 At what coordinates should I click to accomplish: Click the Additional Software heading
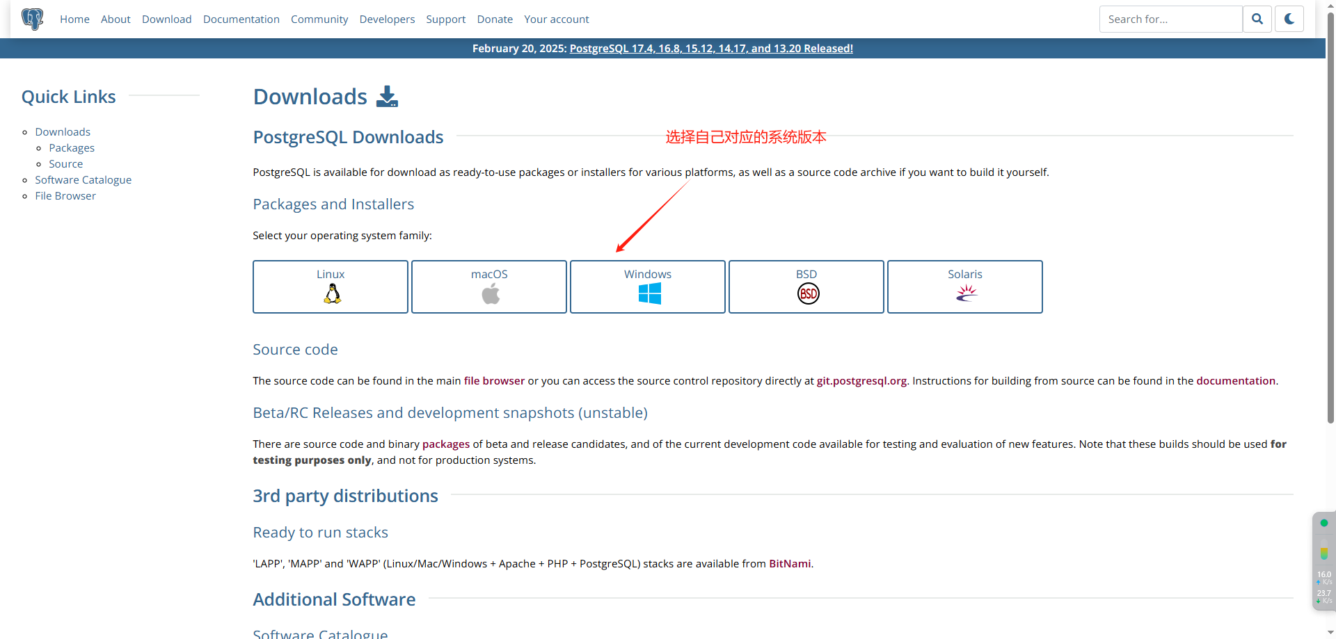(x=334, y=599)
